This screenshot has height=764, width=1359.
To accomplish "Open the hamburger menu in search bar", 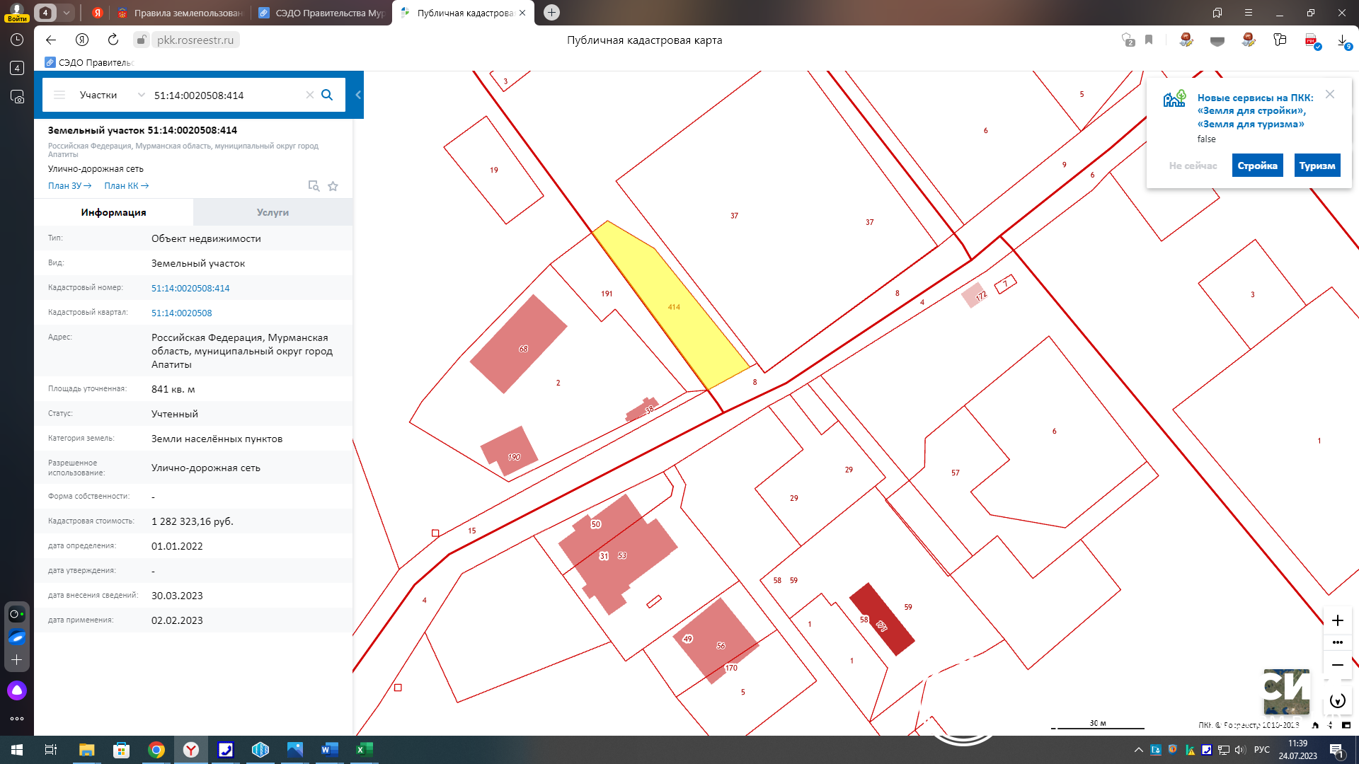I will point(59,95).
